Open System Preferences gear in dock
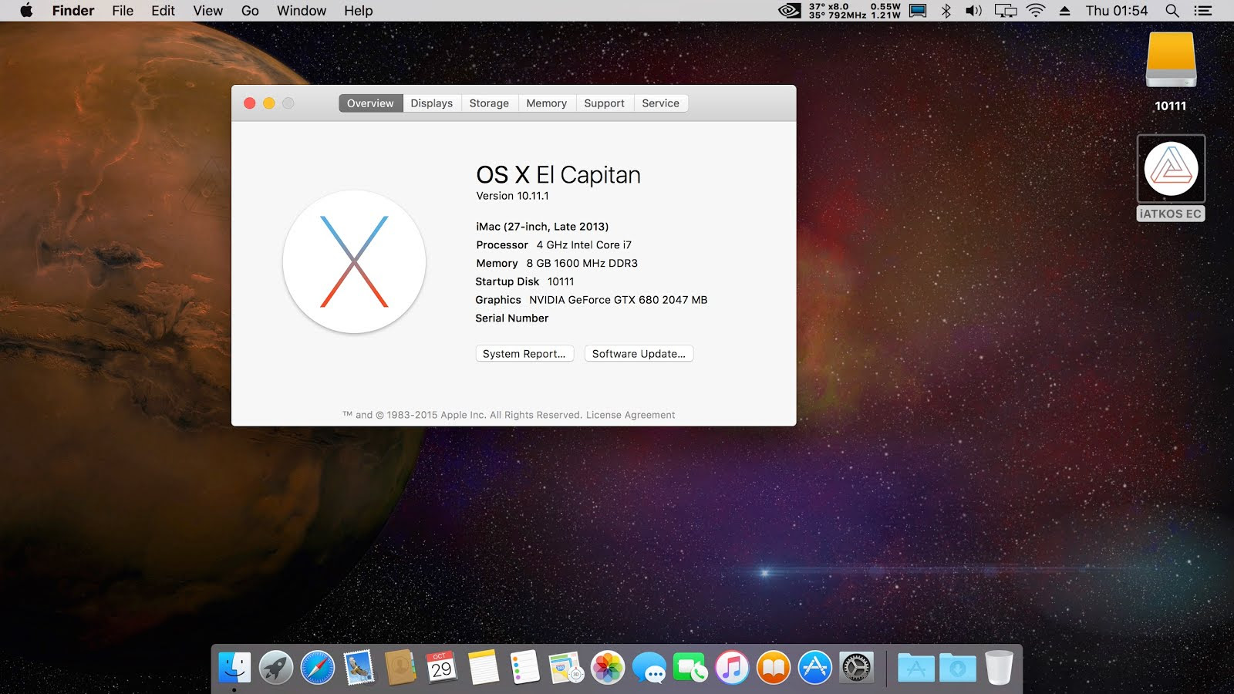This screenshot has height=694, width=1234. 856,668
